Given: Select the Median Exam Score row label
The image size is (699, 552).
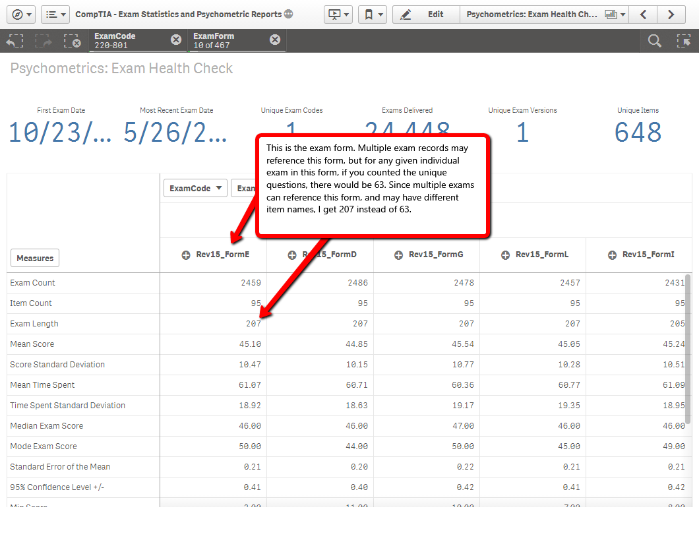Looking at the screenshot, I should point(47,426).
